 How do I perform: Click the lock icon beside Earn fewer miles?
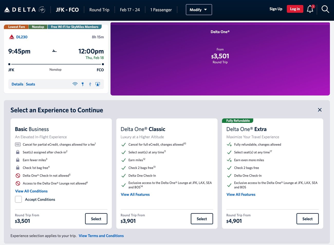tap(18, 160)
